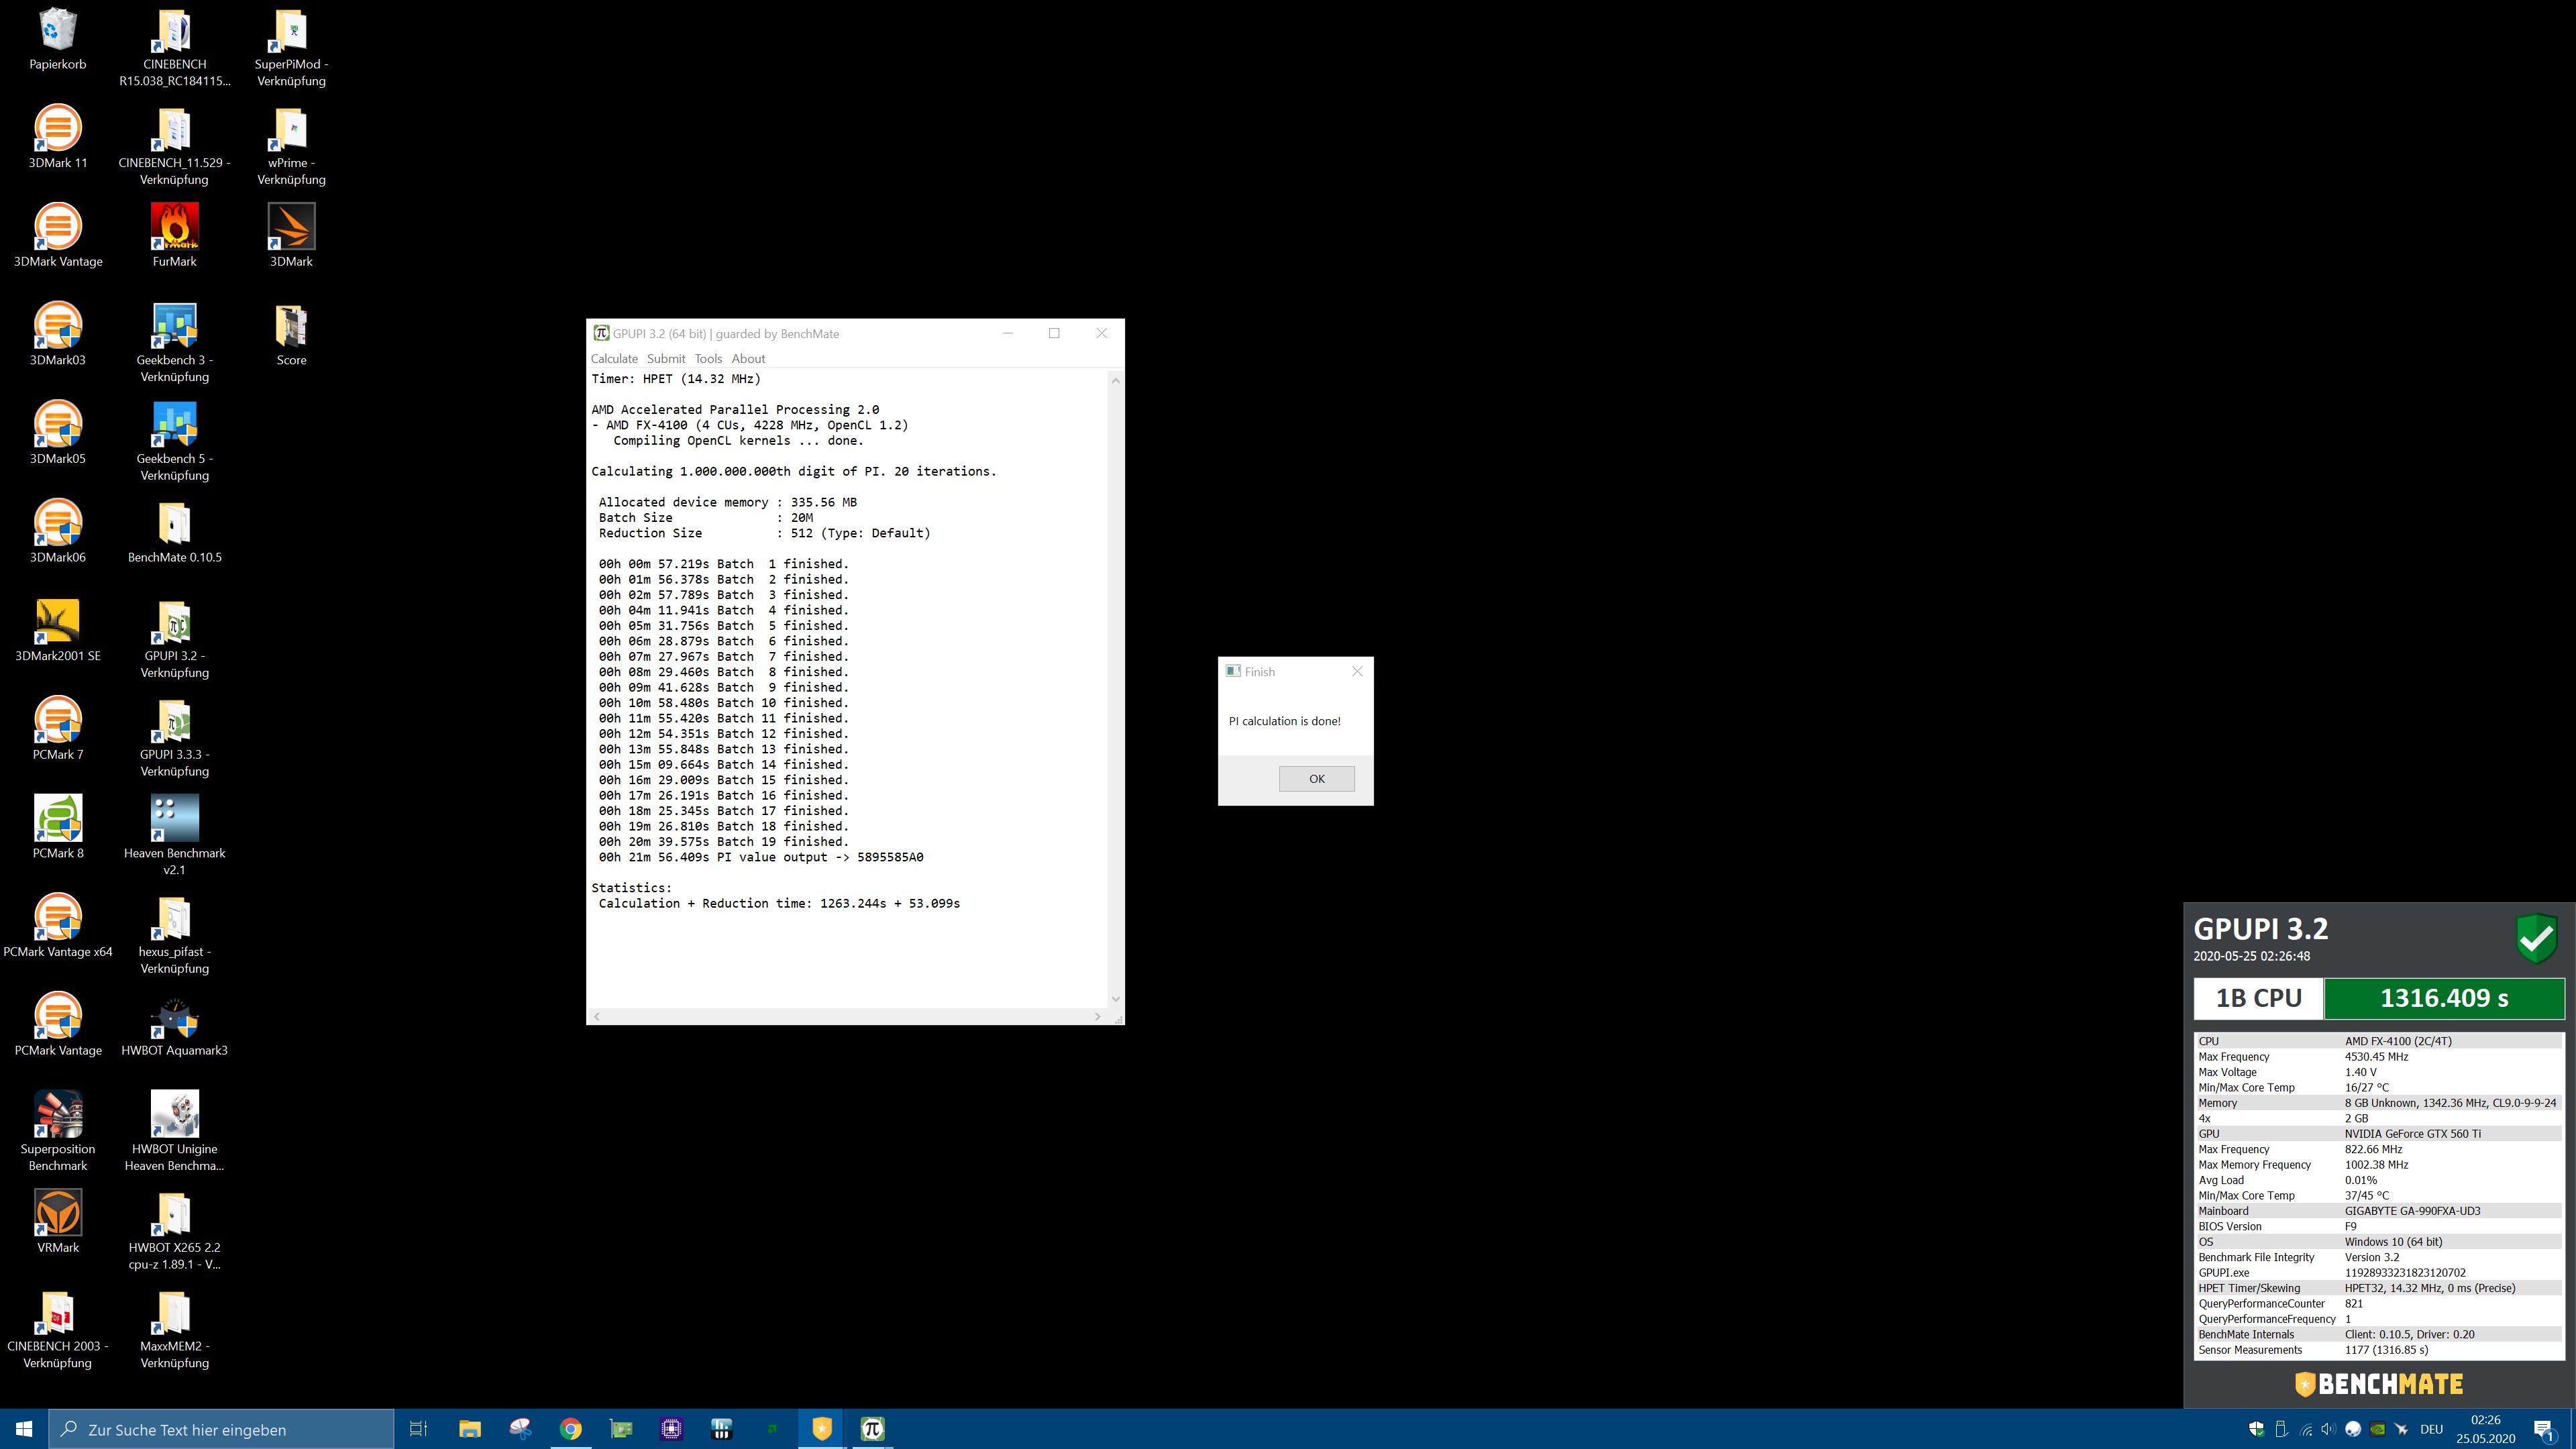Select the 3DMark2001 SE desktop icon
The image size is (2576, 1449).
(x=58, y=630)
